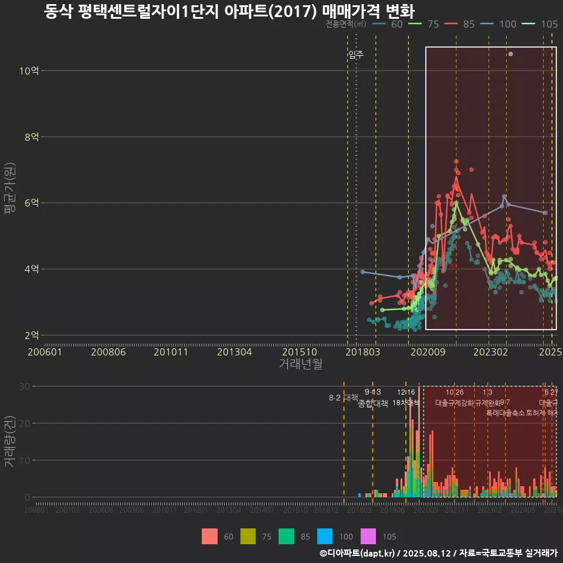The height and width of the screenshot is (563, 563).
Task: Select the green 75 line in the top legend
Action: (415, 24)
